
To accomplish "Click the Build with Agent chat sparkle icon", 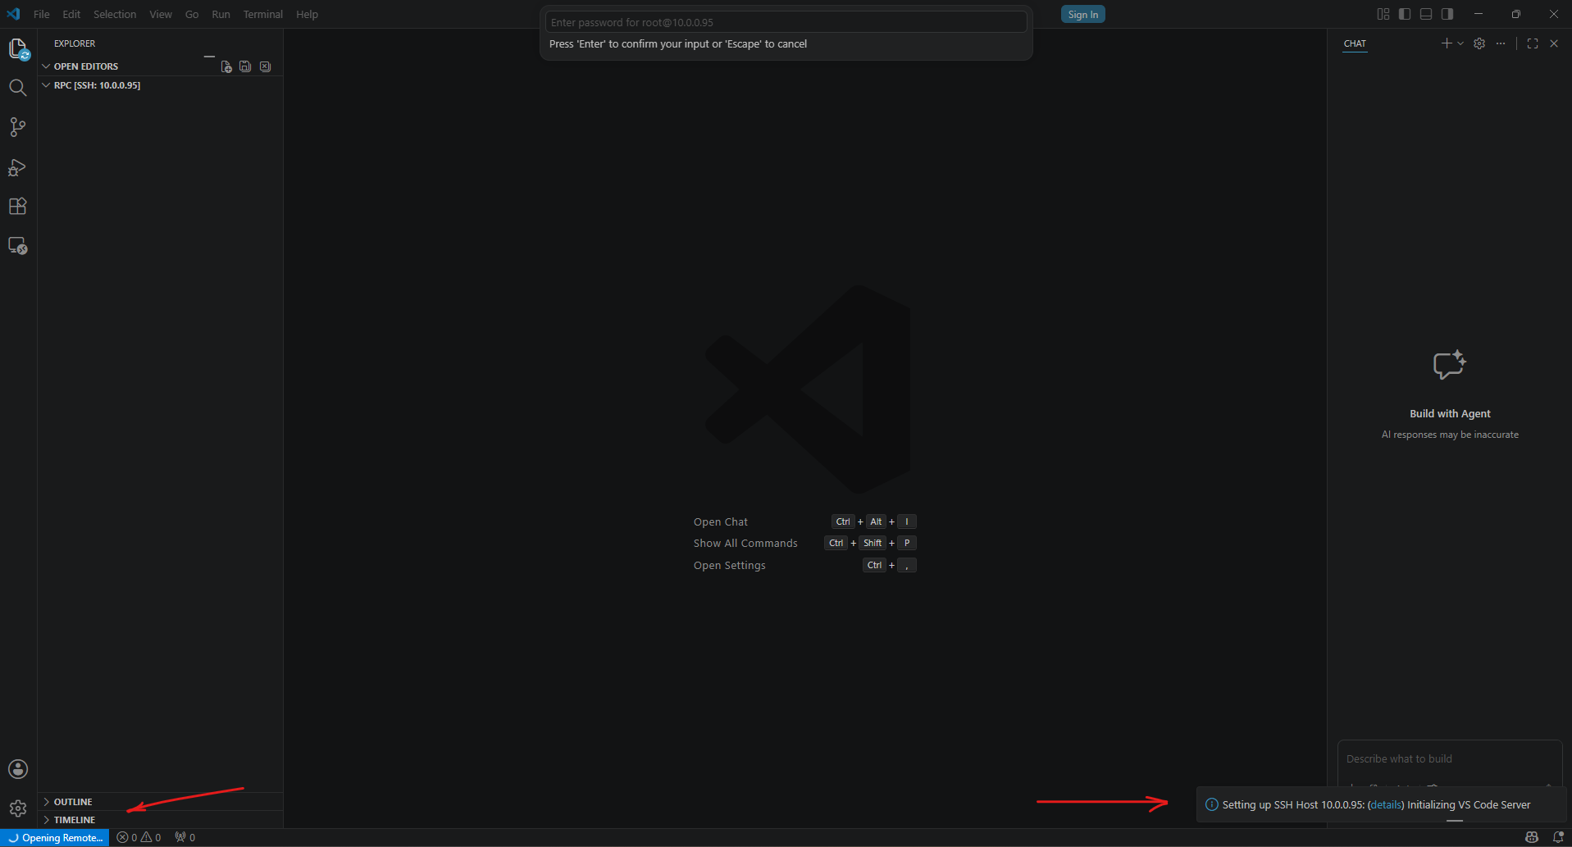I will (1450, 365).
